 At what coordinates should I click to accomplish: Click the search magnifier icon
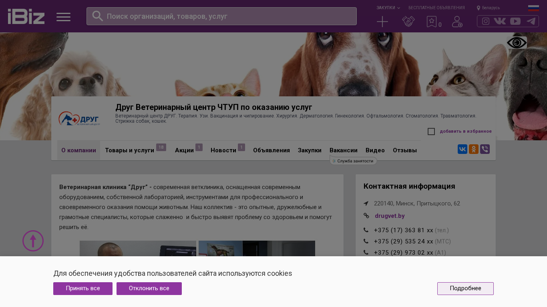(98, 16)
